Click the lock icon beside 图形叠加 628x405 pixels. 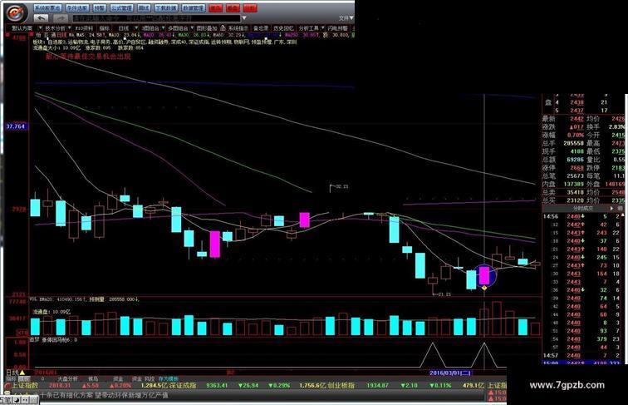[223, 28]
